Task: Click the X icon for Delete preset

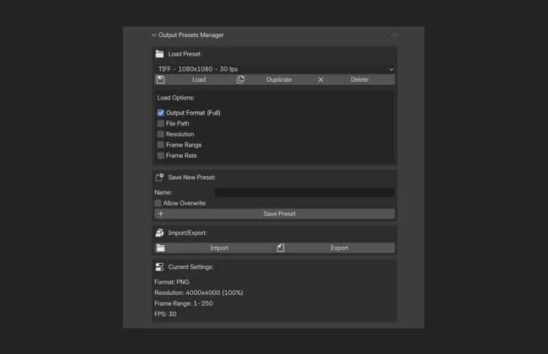Action: [x=321, y=80]
